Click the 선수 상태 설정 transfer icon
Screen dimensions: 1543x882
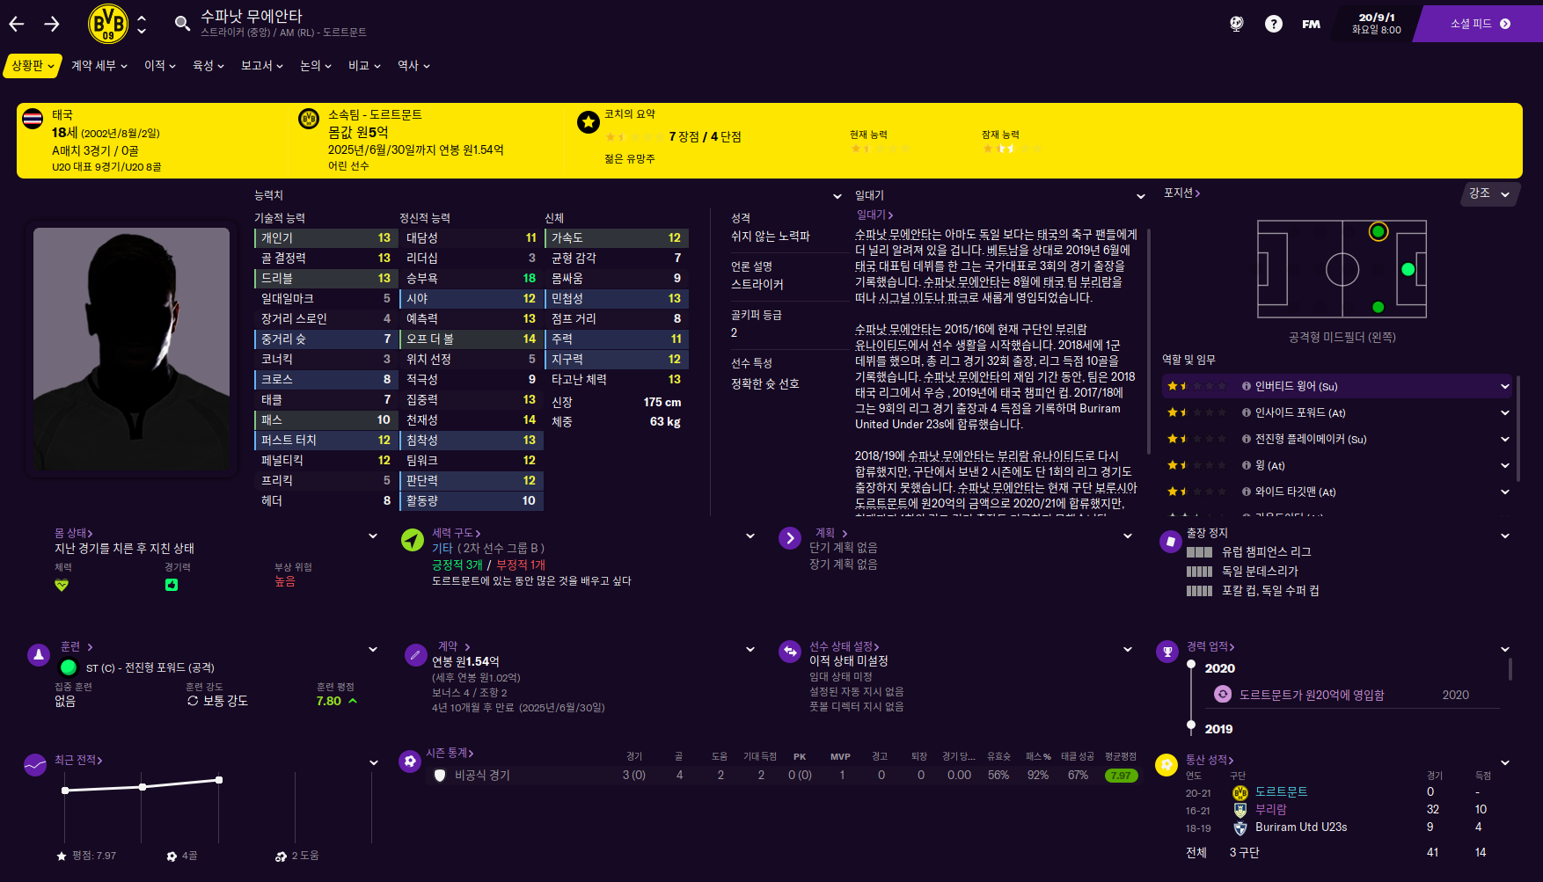tap(790, 652)
